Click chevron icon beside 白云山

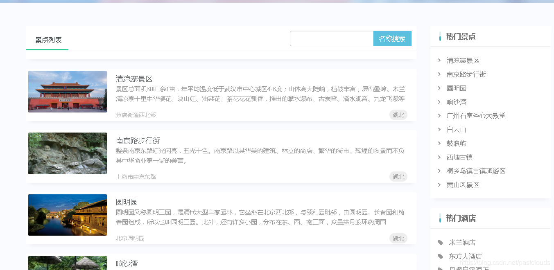tap(439, 130)
